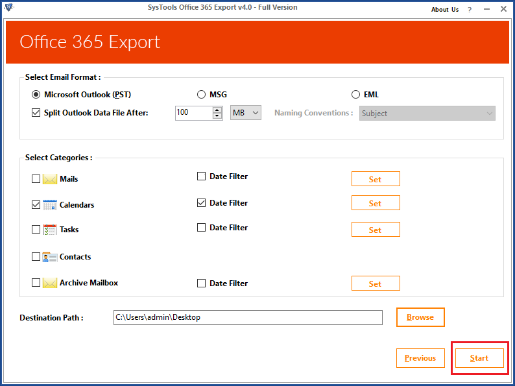Enable Date Filter for Tasks

pyautogui.click(x=201, y=227)
